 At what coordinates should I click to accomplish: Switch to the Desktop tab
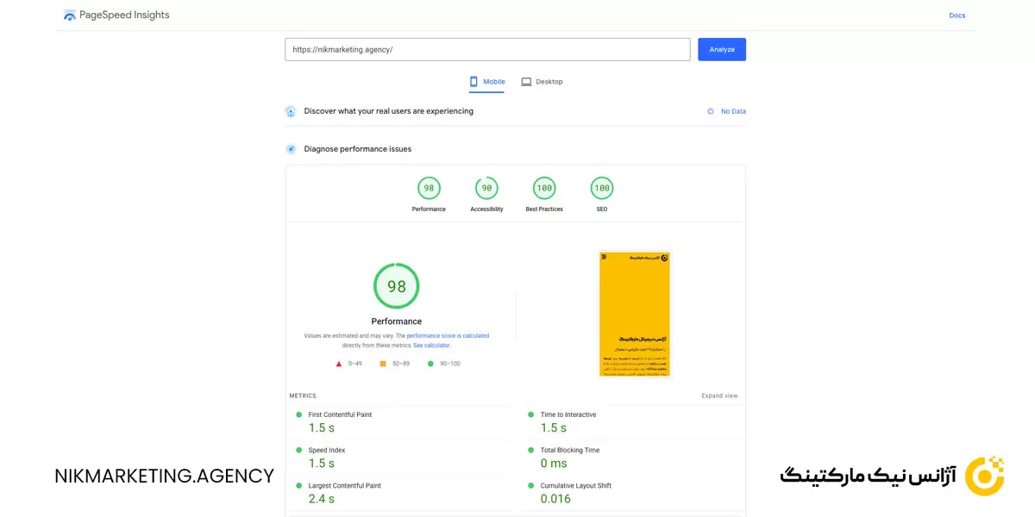click(x=542, y=82)
